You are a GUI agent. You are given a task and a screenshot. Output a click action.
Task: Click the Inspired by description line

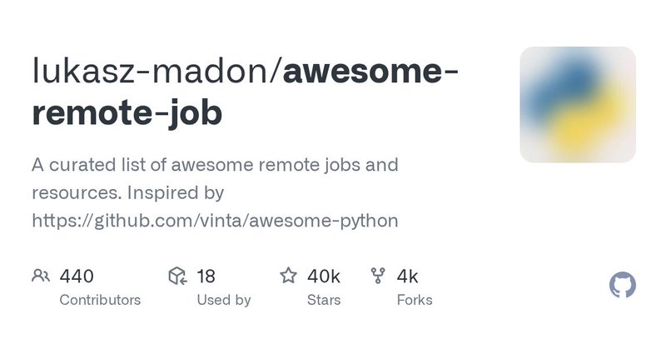click(x=128, y=193)
